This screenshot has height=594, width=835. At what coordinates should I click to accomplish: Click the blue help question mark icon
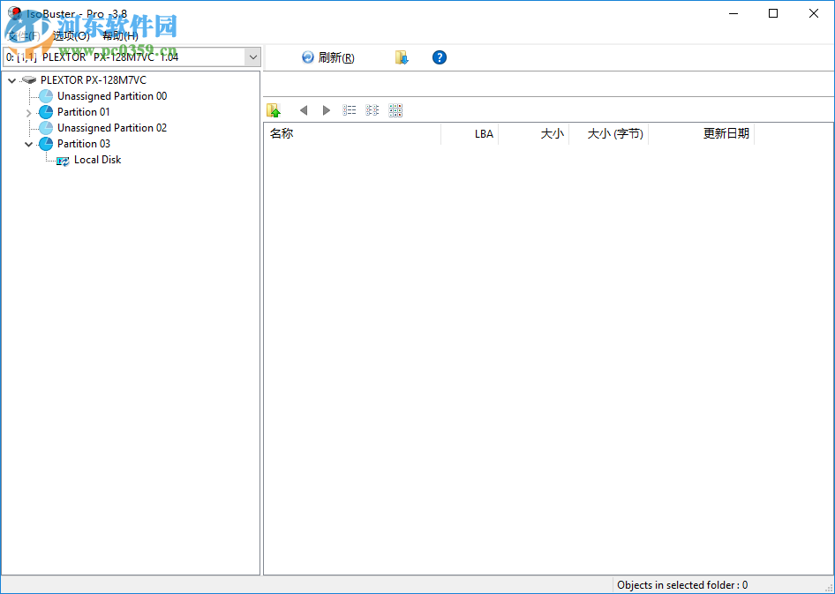pyautogui.click(x=439, y=56)
